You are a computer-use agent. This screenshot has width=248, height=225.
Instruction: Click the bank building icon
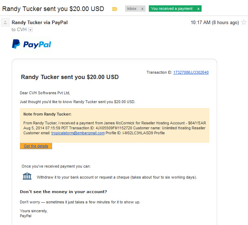click(x=27, y=176)
